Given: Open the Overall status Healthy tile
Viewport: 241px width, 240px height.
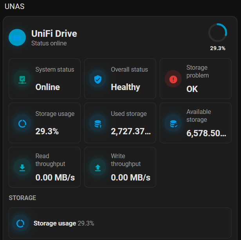Looking at the screenshot, I should [x=120, y=79].
